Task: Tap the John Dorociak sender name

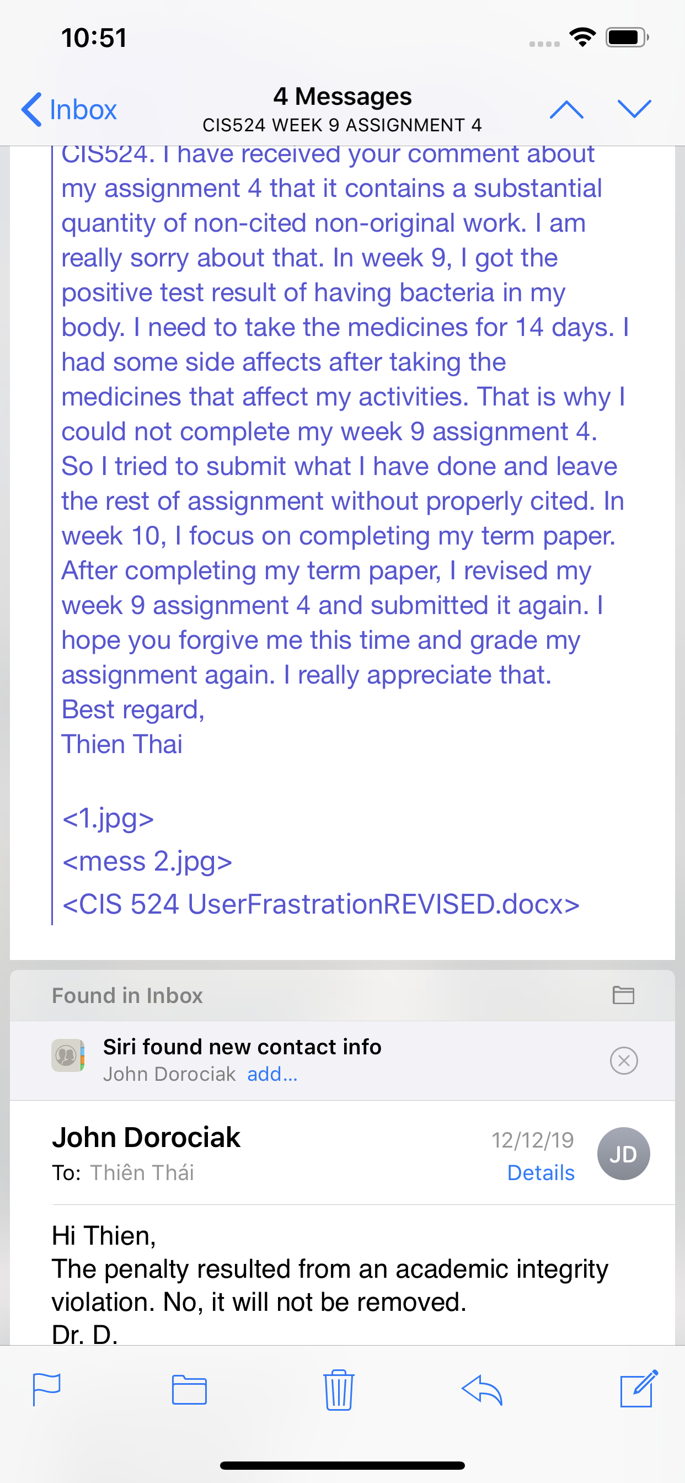Action: point(146,1138)
